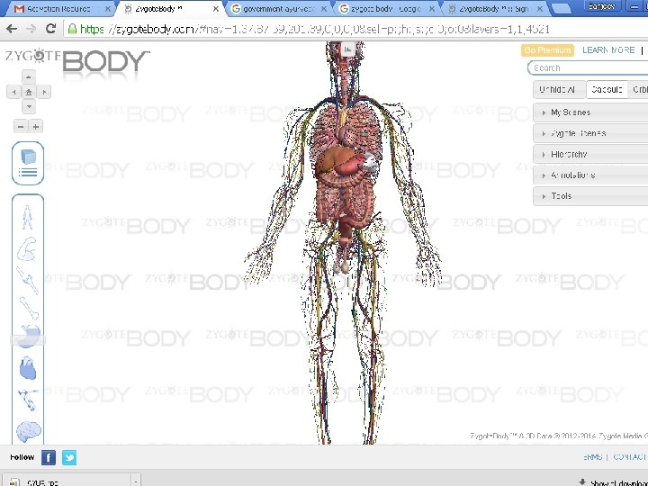Image resolution: width=648 pixels, height=486 pixels.
Task: Select the Capsule navigation mode
Action: click(607, 89)
